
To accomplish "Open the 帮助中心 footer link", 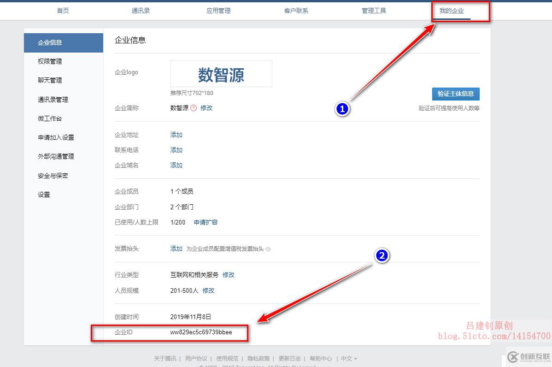I will 321,358.
